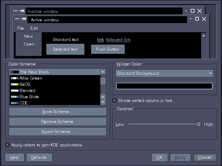Select 'Blended' color scheme
The image size is (222, 166).
55,91
